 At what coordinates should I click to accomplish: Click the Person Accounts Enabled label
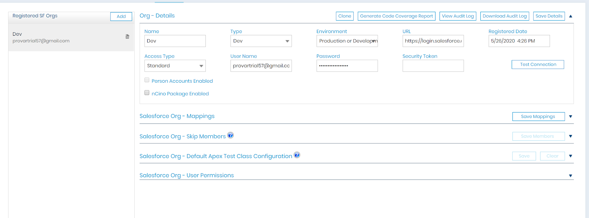click(182, 81)
